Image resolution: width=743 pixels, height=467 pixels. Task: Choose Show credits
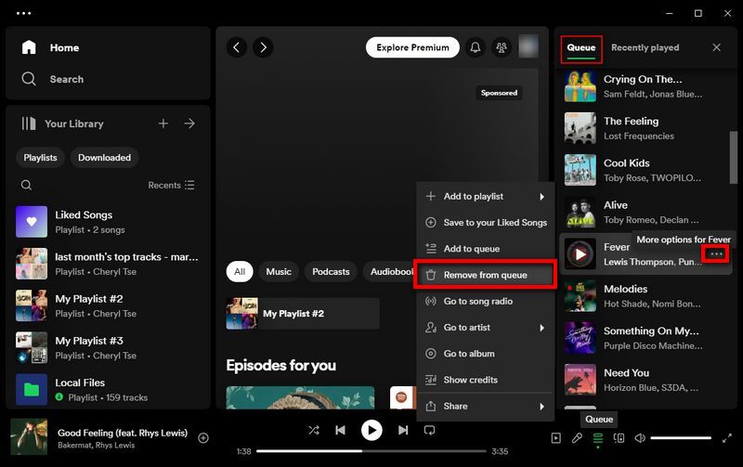pos(485,380)
